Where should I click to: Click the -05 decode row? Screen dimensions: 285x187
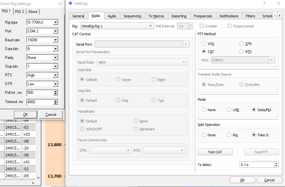tap(18, 176)
